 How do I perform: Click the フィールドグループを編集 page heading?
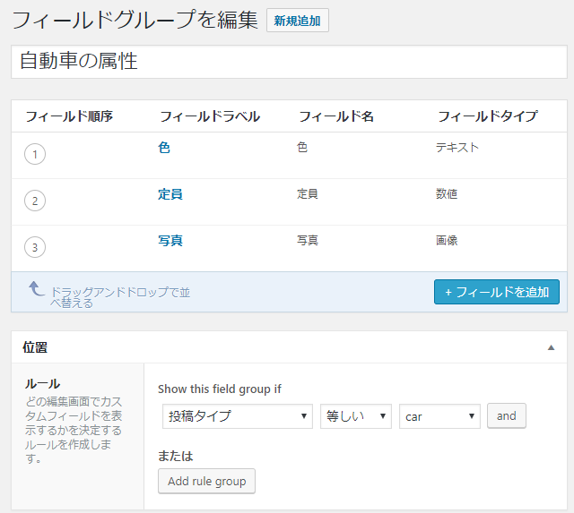[135, 20]
